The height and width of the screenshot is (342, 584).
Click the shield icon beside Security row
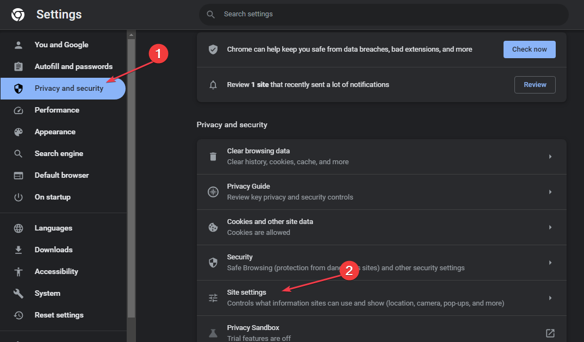[213, 263]
